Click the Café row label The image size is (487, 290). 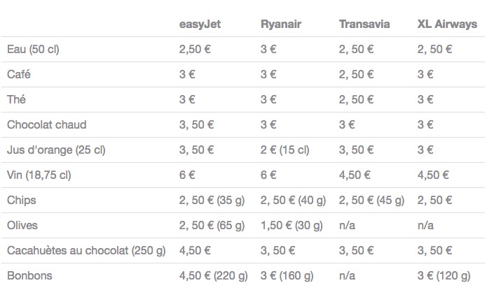pyautogui.click(x=19, y=74)
